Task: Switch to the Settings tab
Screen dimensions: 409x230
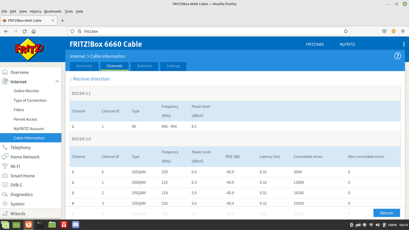Action: (173, 66)
